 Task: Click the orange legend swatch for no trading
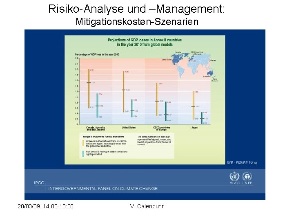(x=83, y=143)
